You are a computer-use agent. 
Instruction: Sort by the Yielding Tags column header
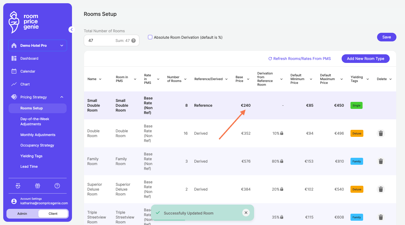[360, 79]
